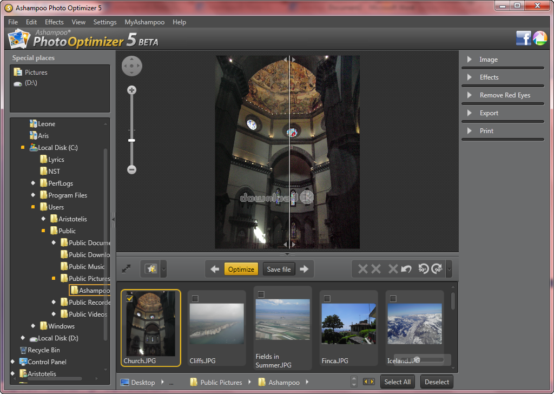Open the Settings menu
554x394 pixels.
click(x=105, y=22)
